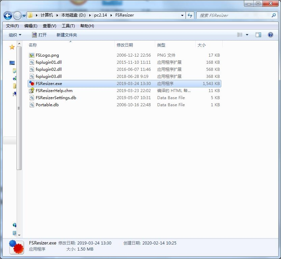Image resolution: width=281 pixels, height=259 pixels.
Task: Expand the arrow after pc2.14 breadcrumb
Action: 111,16
